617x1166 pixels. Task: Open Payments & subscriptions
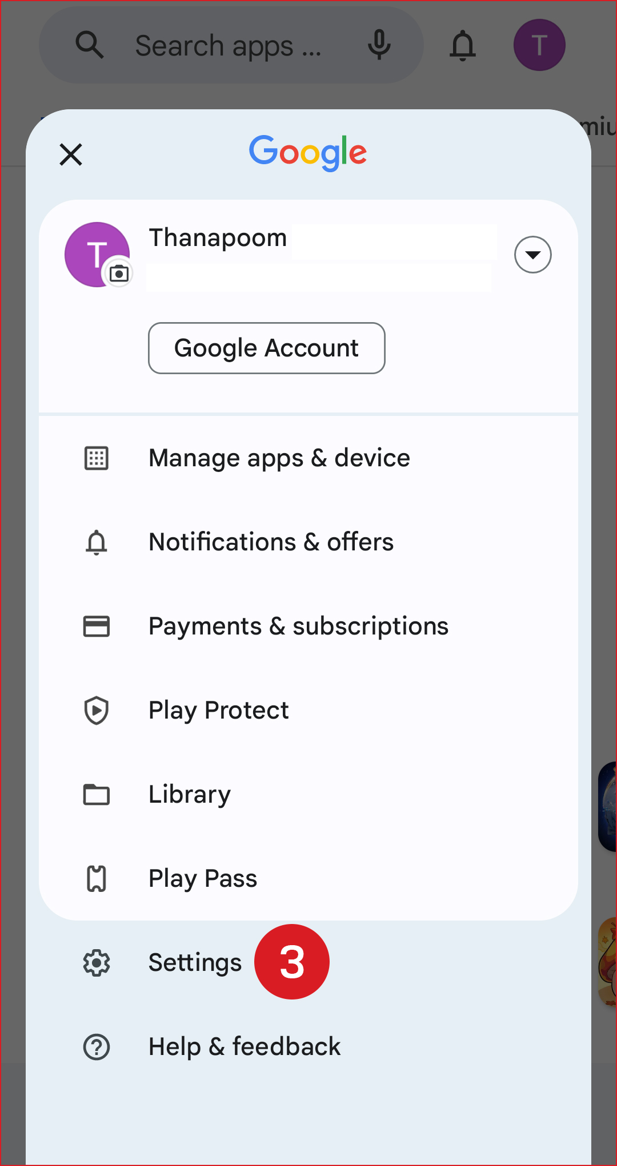[298, 626]
